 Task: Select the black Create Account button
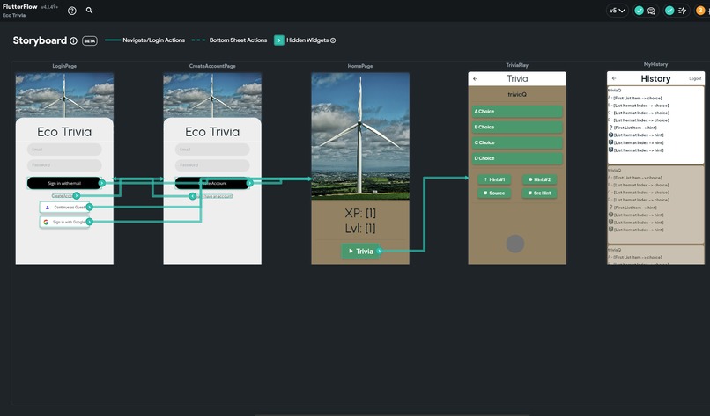click(x=212, y=183)
